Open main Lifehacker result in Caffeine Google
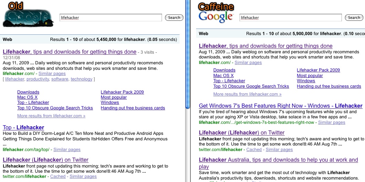 [x=266, y=46]
